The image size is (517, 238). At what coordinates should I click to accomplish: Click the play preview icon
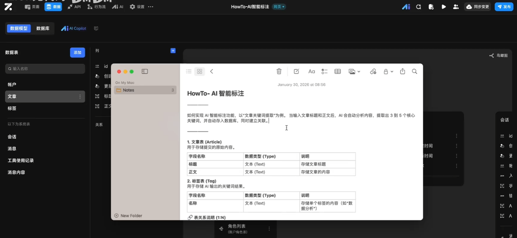[443, 7]
